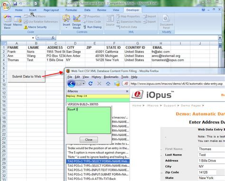Select the row 5 header

pos(4,64)
